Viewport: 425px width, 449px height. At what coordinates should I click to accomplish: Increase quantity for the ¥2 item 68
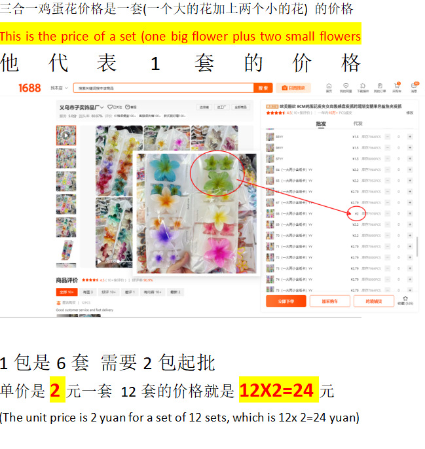click(410, 213)
